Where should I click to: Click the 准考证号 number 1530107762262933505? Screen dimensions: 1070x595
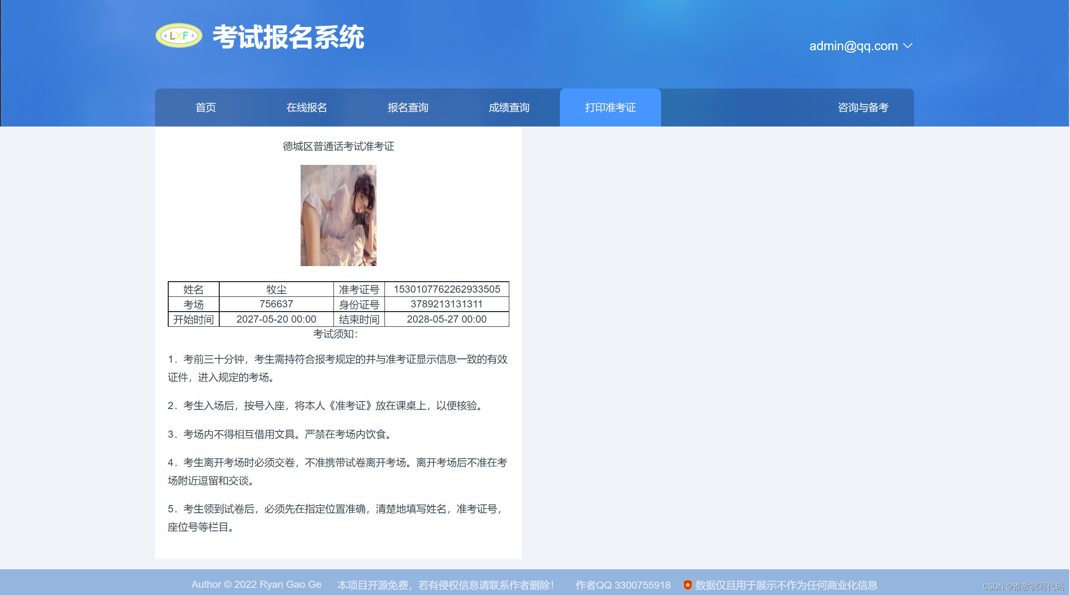[446, 289]
